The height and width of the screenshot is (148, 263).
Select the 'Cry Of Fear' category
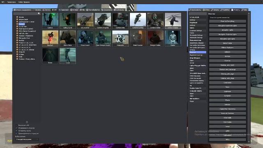(x=23, y=26)
